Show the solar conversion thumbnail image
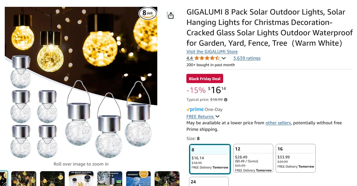 pyautogui.click(x=110, y=179)
